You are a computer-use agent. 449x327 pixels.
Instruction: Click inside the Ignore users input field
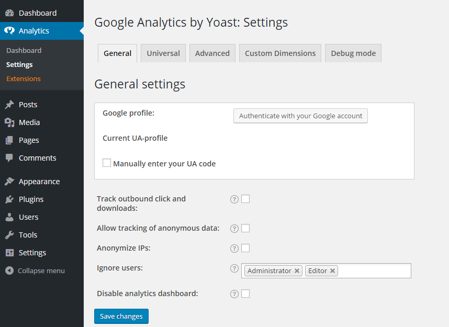pos(374,270)
